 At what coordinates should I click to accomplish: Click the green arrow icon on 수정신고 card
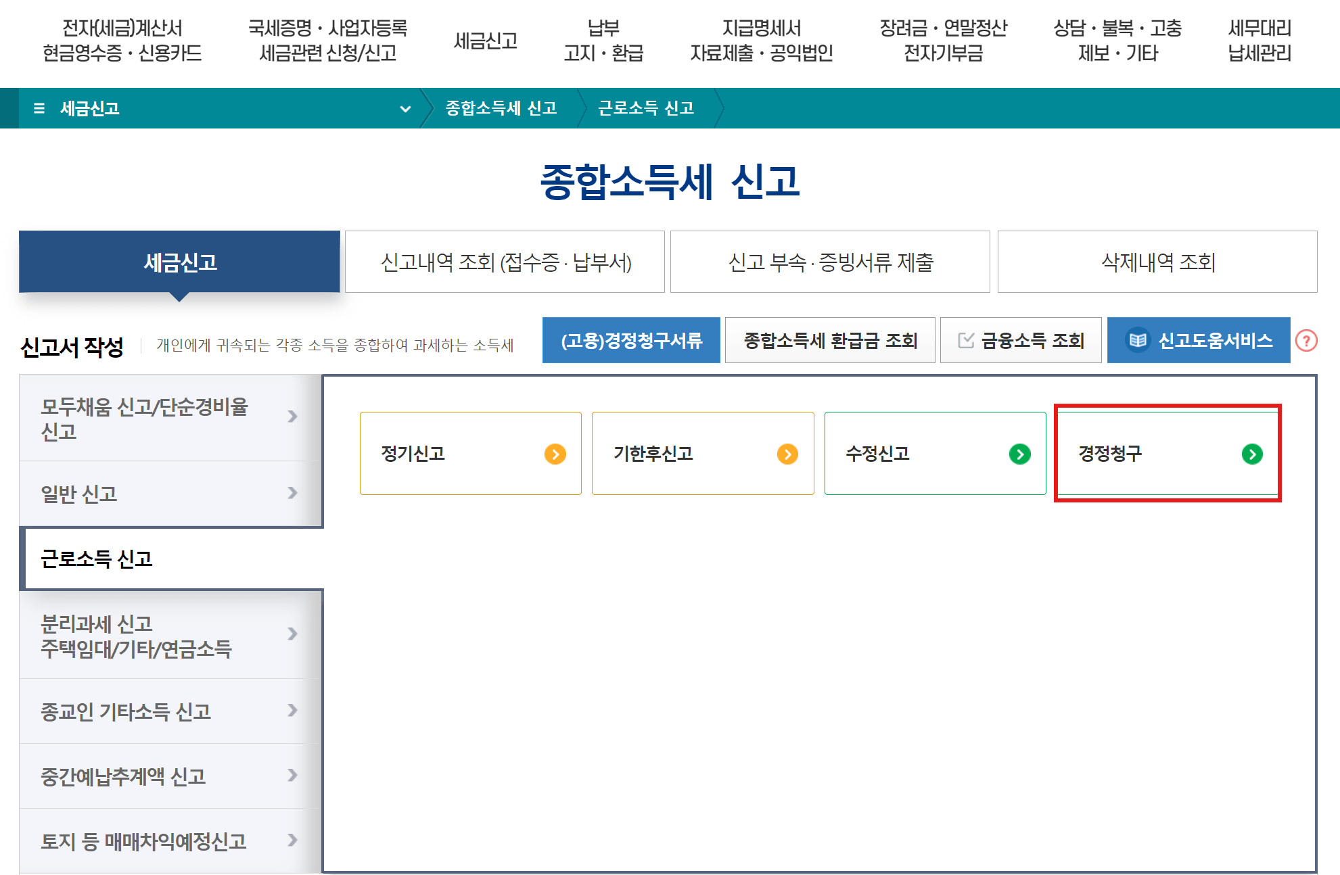point(1020,454)
